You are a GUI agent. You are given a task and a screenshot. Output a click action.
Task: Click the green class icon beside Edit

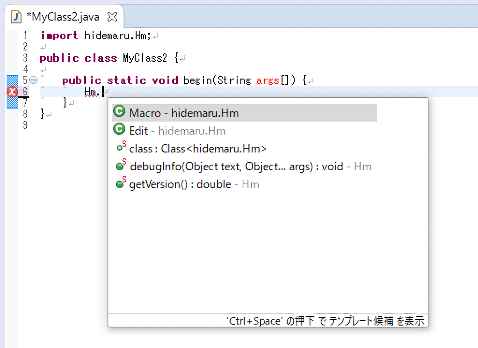[x=119, y=130]
